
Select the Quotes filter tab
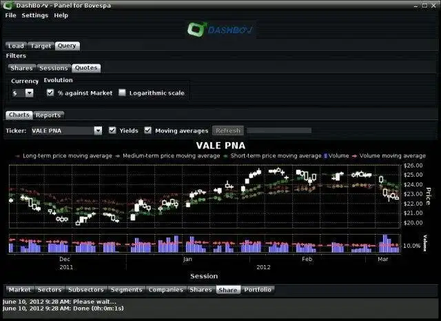click(x=86, y=68)
